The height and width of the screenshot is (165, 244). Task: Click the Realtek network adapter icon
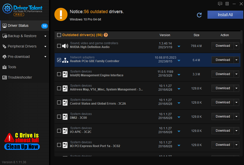(x=65, y=60)
